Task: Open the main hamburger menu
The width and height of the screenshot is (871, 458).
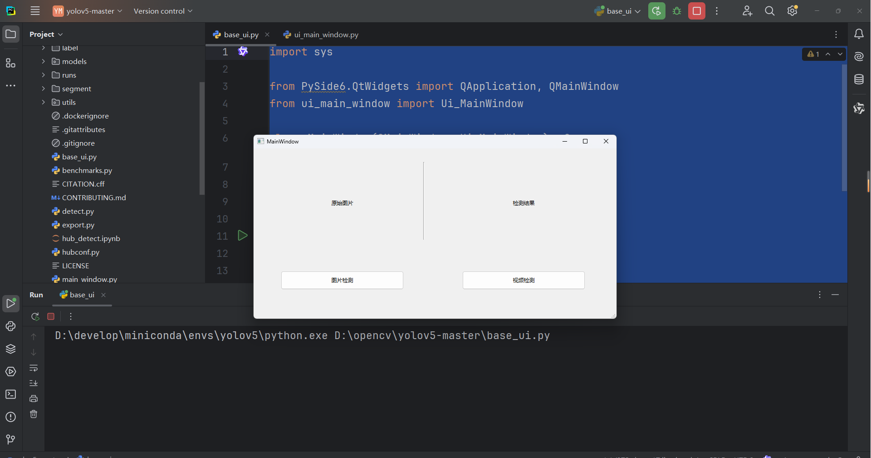Action: pyautogui.click(x=35, y=10)
